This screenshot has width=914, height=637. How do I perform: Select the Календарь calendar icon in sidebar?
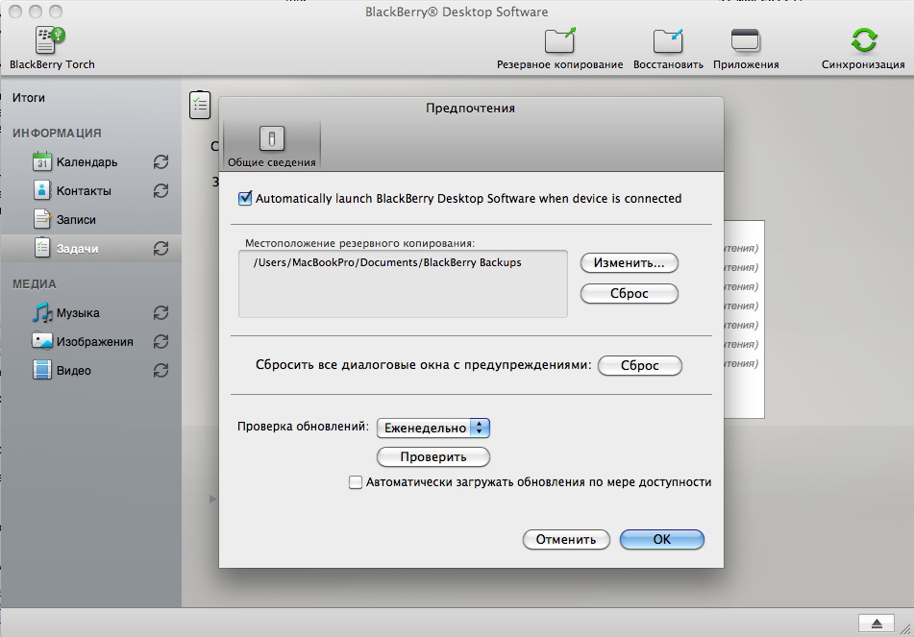click(42, 161)
